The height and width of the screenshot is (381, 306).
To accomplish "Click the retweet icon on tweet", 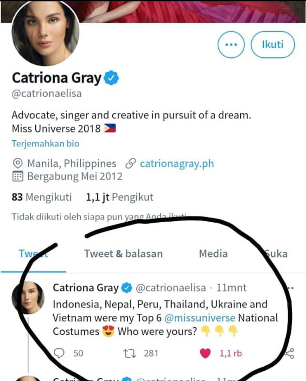I will (x=132, y=353).
